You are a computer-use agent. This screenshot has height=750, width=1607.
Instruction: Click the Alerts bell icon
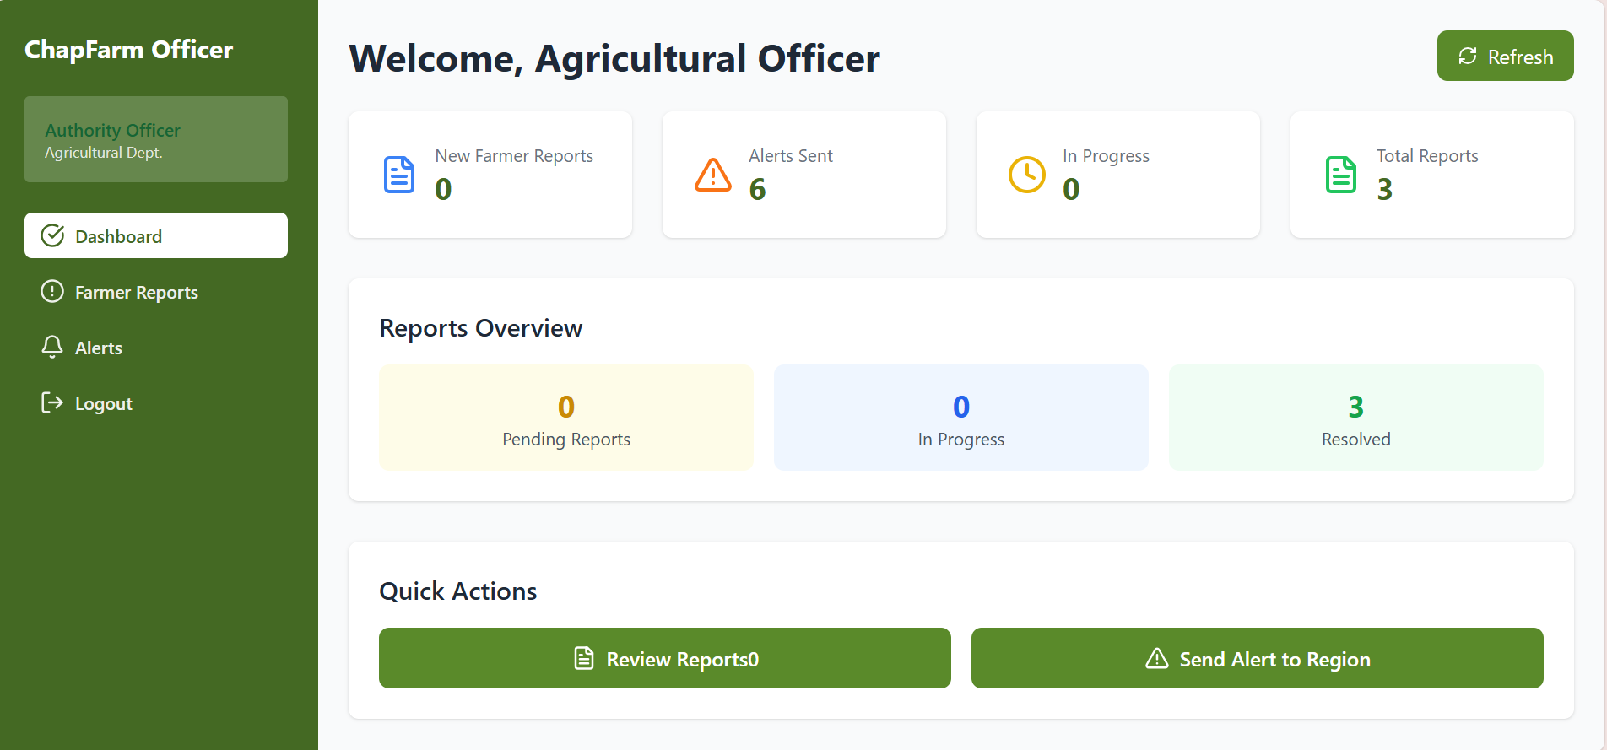click(x=52, y=347)
